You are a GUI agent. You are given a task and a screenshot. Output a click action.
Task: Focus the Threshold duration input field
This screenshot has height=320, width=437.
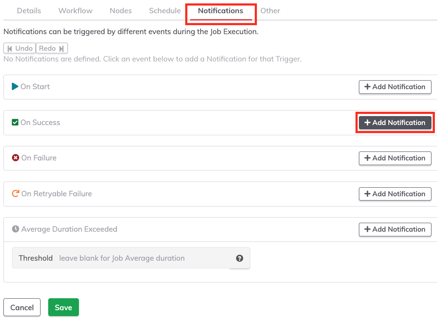tap(145, 258)
